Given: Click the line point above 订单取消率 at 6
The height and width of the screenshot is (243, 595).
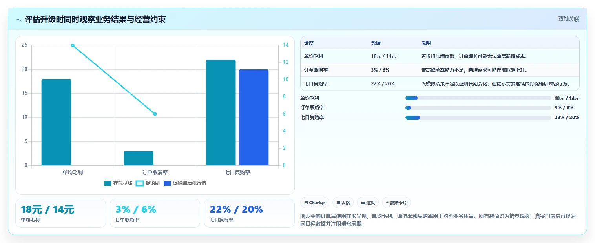Looking at the screenshot, I should (155, 114).
